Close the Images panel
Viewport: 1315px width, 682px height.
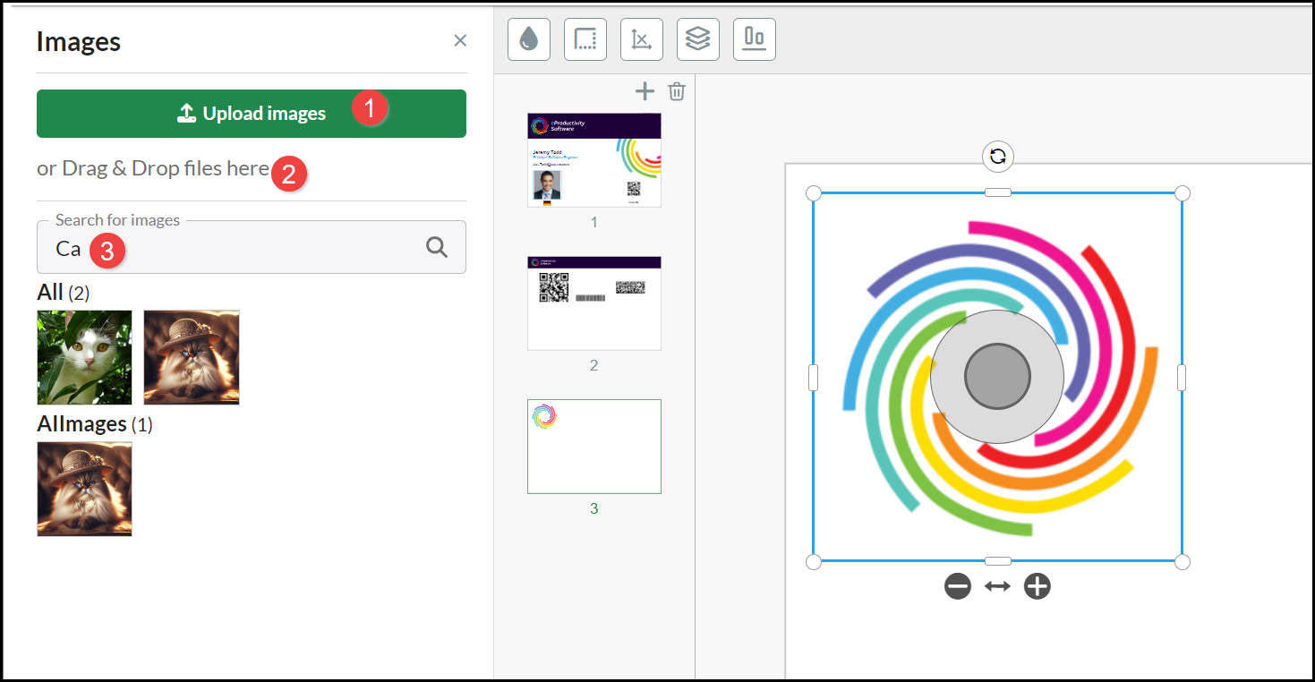tap(460, 40)
